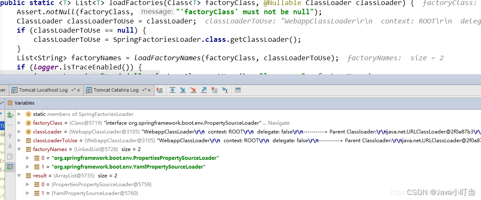Expand static members of SpringFactoriesLoader
The image size is (481, 200).
(x=19, y=114)
